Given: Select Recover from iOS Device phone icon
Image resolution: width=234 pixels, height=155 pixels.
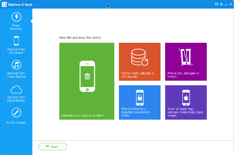Looking at the screenshot, I should 16,41.
